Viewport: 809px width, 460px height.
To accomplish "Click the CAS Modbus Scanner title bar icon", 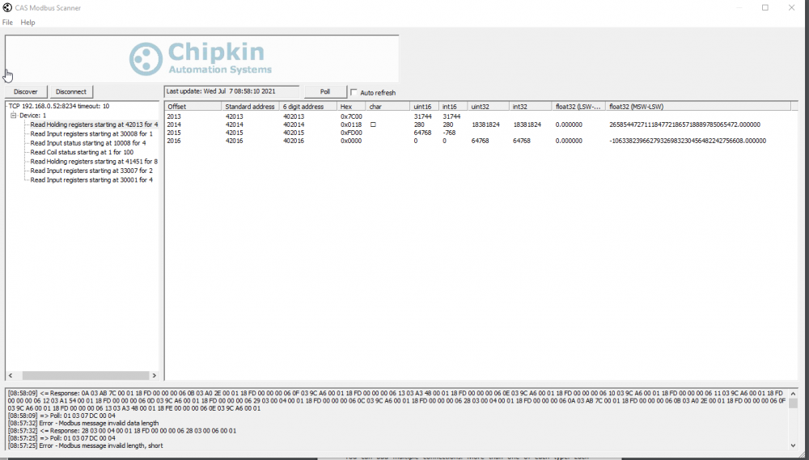I will pos(7,7).
